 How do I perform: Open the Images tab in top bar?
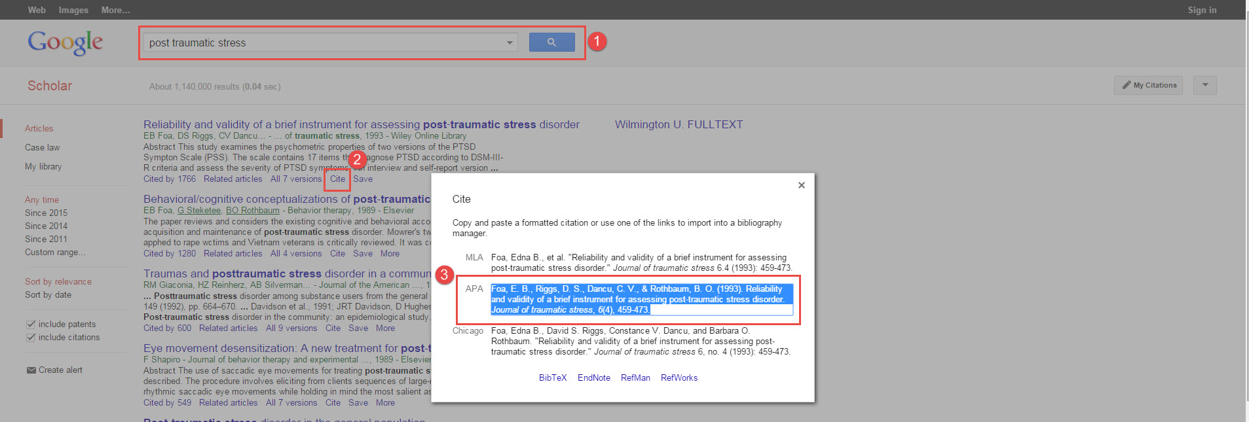(73, 10)
